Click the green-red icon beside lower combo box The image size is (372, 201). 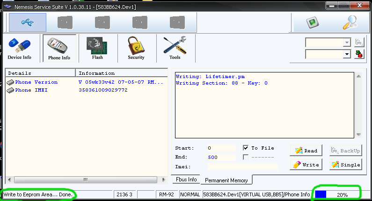point(359,54)
